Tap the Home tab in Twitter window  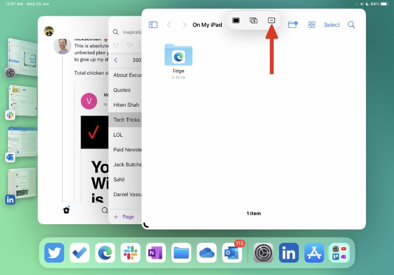(67, 210)
